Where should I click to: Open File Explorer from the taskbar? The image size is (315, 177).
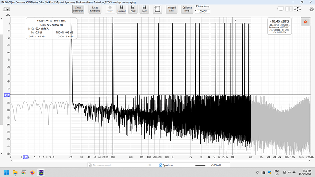click(15, 172)
